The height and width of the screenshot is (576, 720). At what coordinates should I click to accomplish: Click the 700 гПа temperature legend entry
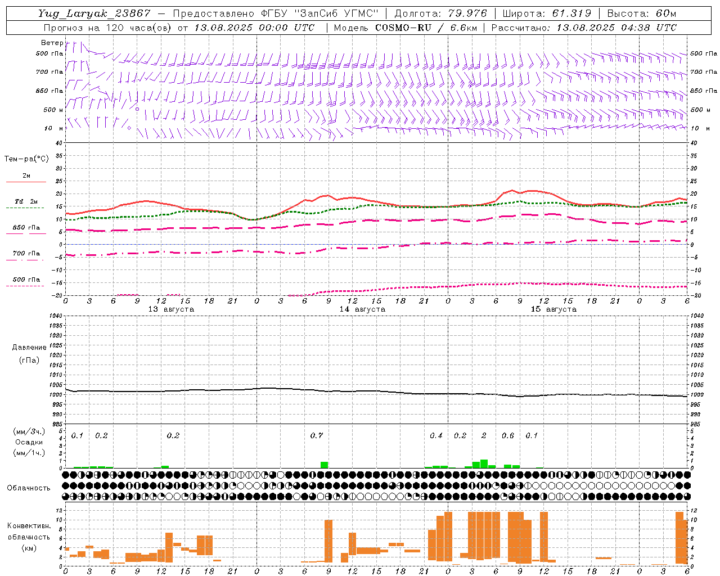(x=26, y=254)
